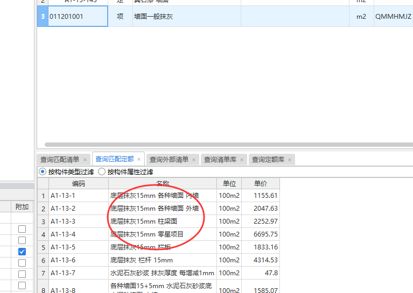Close the 查询清单库 tab
The height and width of the screenshot is (293, 413).
coord(242,160)
